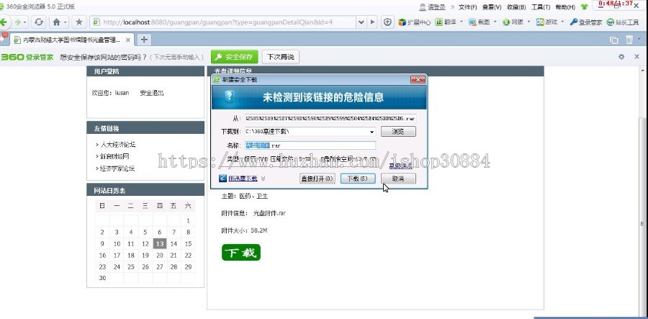The width and height of the screenshot is (648, 319).
Task: Click the green 安全保存 button
Action: (x=234, y=57)
